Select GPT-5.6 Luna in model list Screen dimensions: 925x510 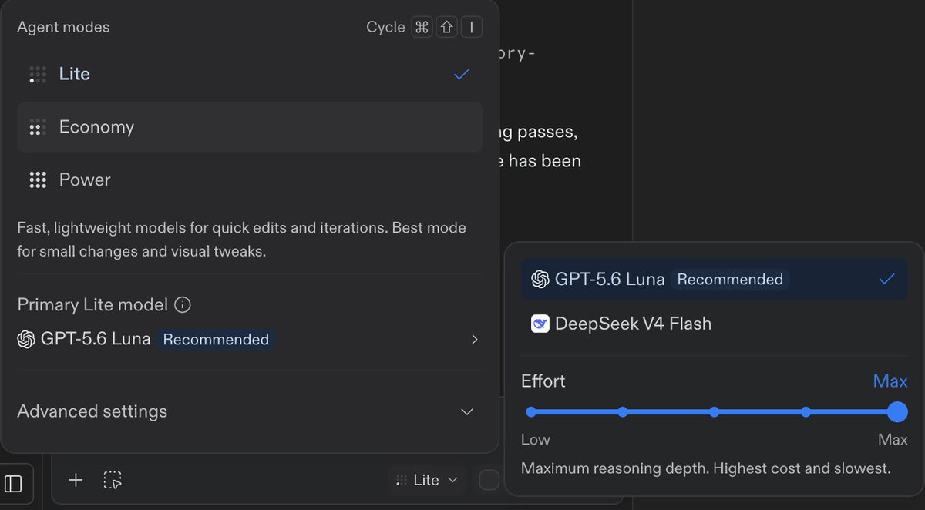[714, 279]
